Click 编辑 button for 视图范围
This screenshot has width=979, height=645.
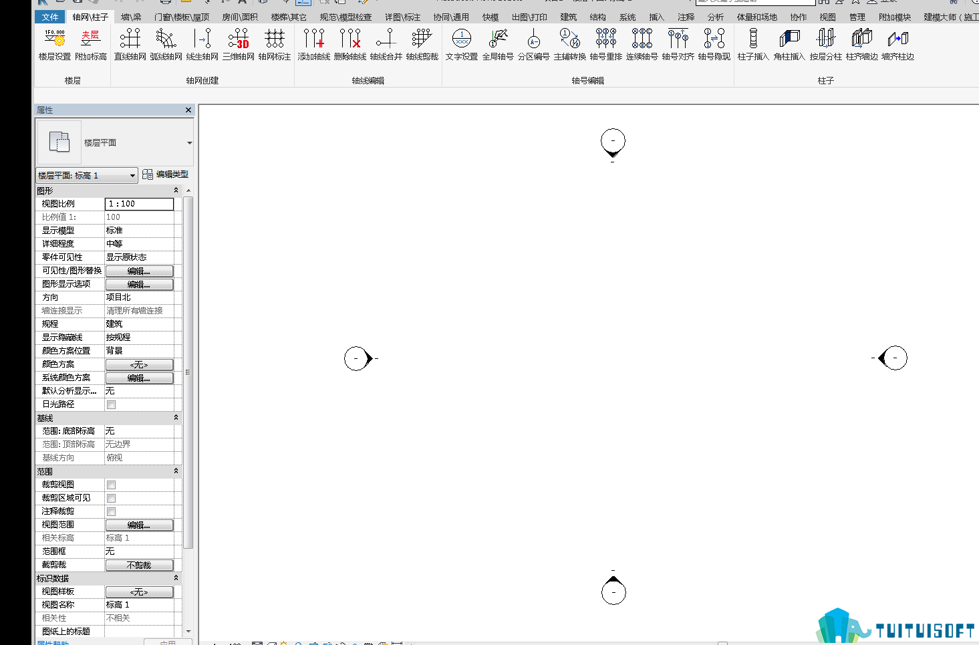pyautogui.click(x=139, y=525)
